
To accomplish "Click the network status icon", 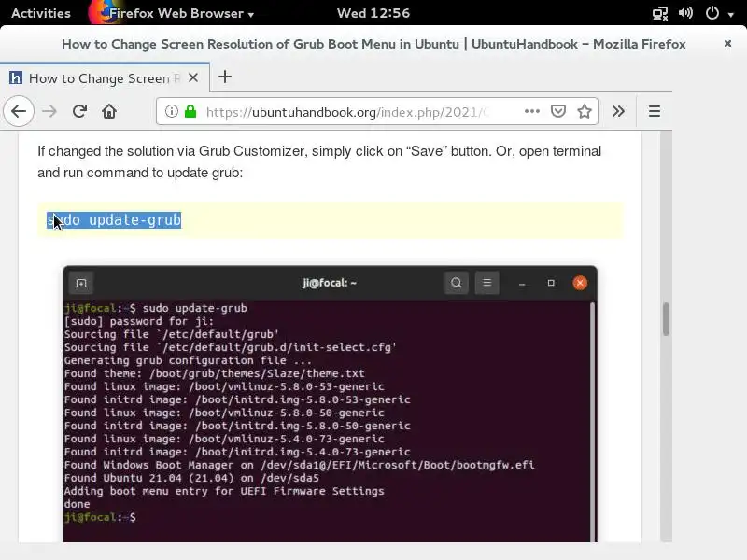I will [660, 13].
